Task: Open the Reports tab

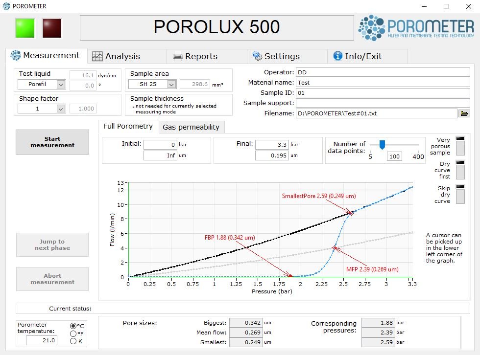Action: point(207,56)
